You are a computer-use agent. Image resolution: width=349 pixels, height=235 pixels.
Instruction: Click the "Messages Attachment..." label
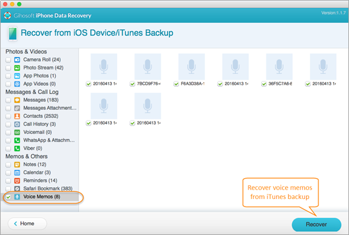(50, 108)
